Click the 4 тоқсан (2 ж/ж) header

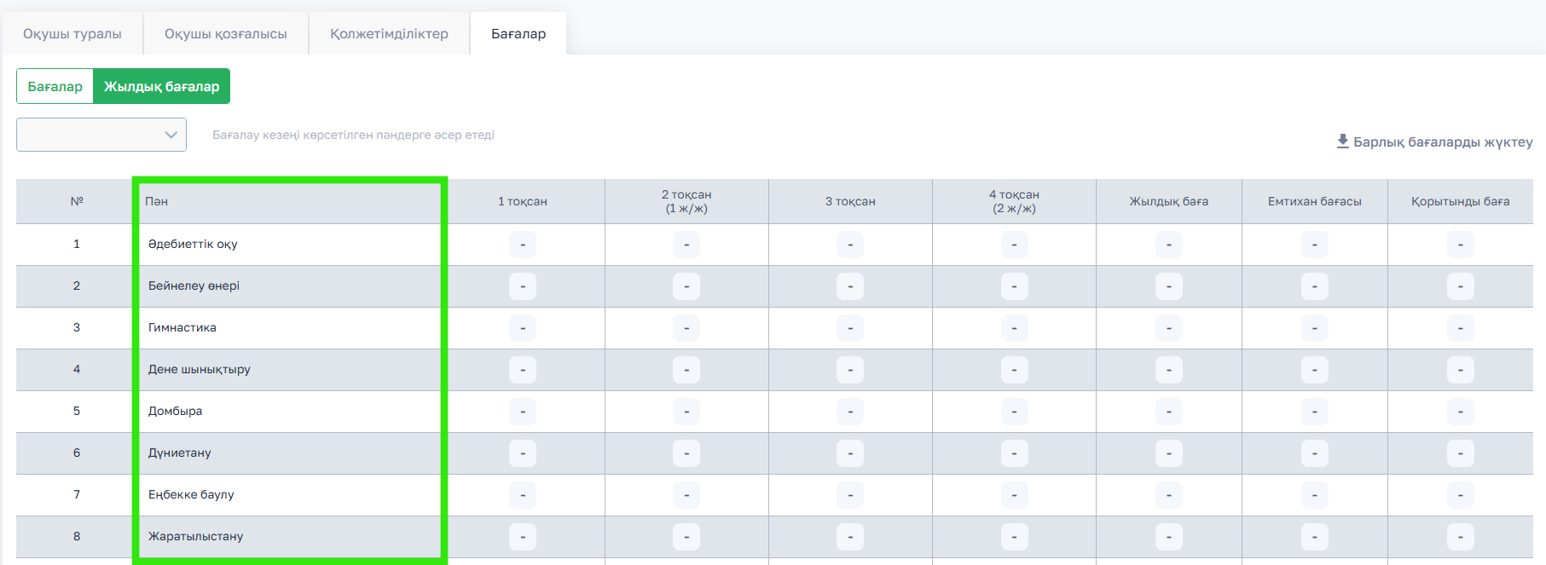click(x=1014, y=201)
